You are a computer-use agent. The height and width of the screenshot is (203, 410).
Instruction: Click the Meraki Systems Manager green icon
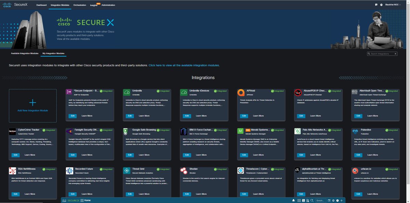(240, 131)
